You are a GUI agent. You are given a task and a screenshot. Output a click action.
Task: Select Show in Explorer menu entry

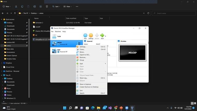tap(91, 84)
